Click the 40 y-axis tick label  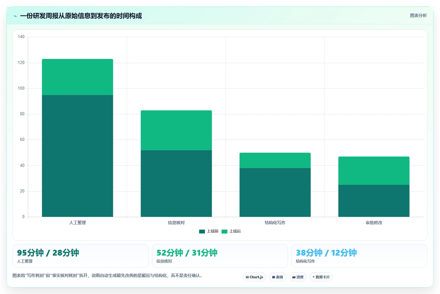[22, 166]
